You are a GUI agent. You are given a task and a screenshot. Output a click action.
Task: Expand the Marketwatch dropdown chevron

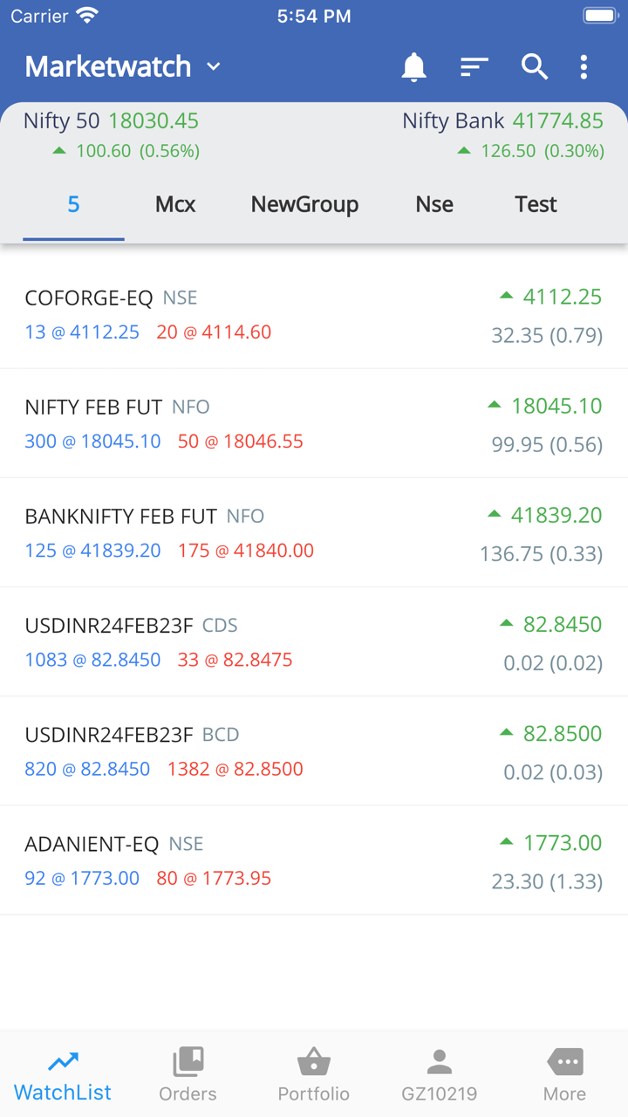pos(214,67)
